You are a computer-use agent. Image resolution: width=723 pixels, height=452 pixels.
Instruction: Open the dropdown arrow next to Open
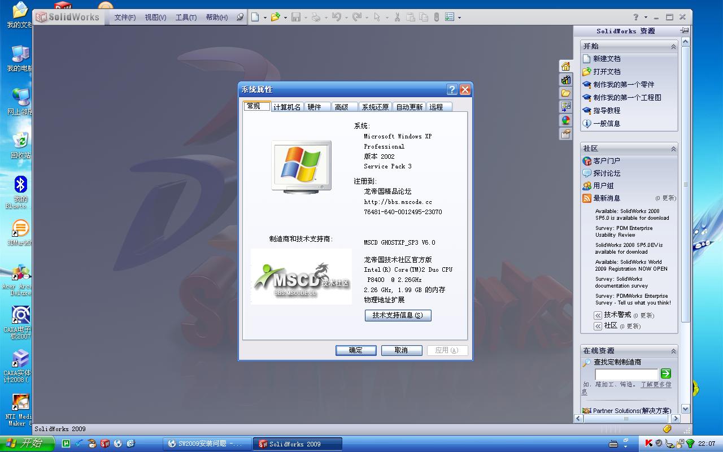285,18
